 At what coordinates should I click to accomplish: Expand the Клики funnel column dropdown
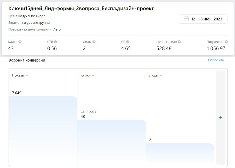click(88, 75)
